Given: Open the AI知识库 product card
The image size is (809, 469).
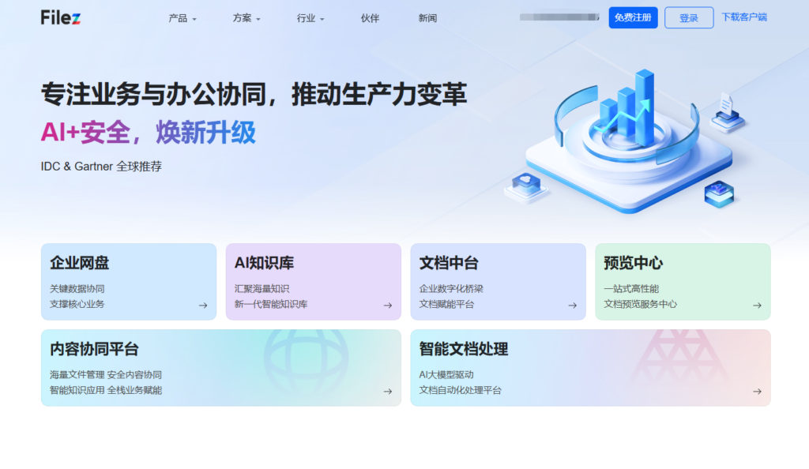Looking at the screenshot, I should [314, 280].
